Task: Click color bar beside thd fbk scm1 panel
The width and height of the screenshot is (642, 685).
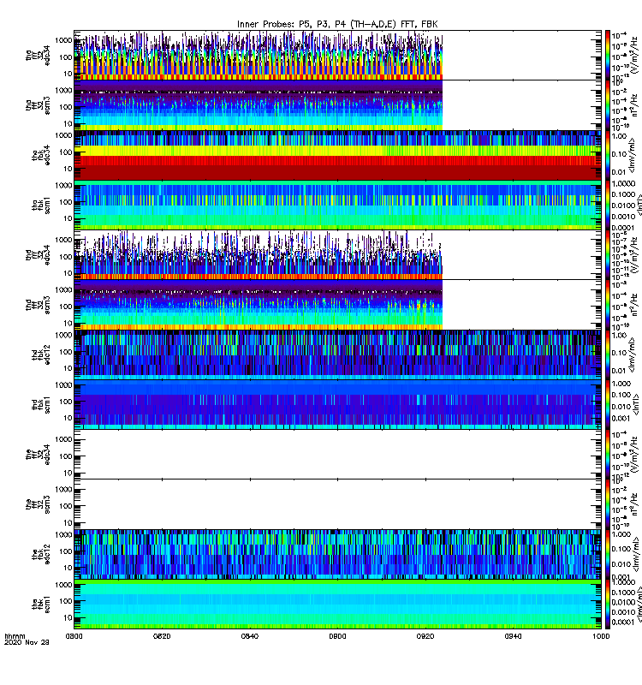Action: 608,404
